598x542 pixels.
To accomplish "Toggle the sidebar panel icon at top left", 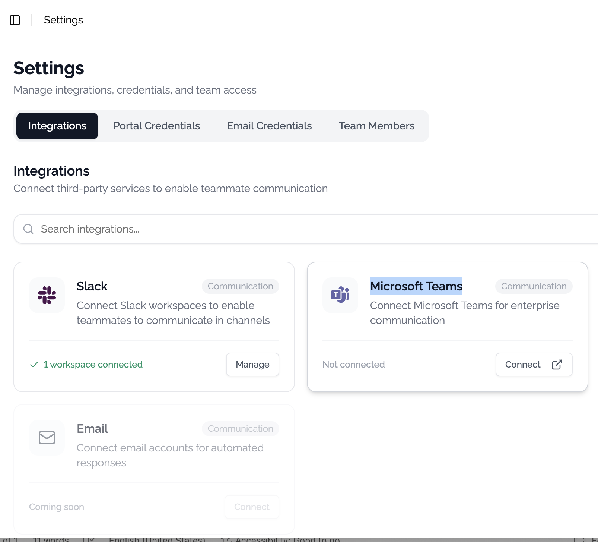I will coord(15,20).
